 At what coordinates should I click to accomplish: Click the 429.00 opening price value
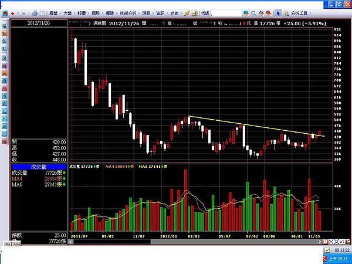(59, 142)
